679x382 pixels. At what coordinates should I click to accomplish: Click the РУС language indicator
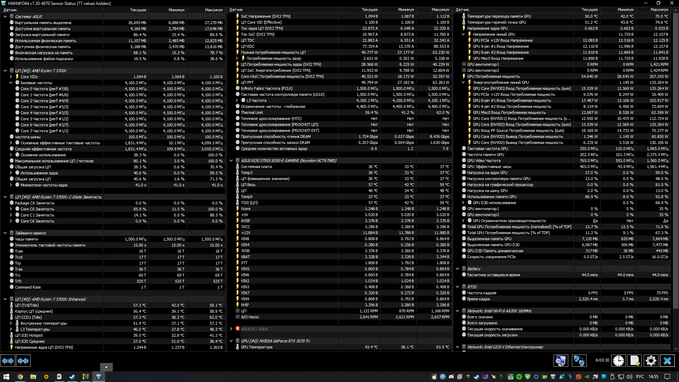coord(640,377)
